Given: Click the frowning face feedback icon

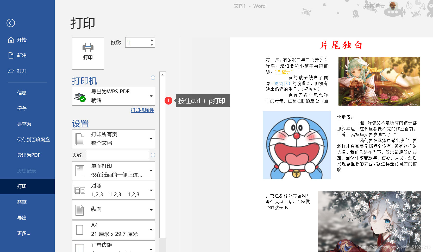Looking at the screenshot, I should coord(422,5).
